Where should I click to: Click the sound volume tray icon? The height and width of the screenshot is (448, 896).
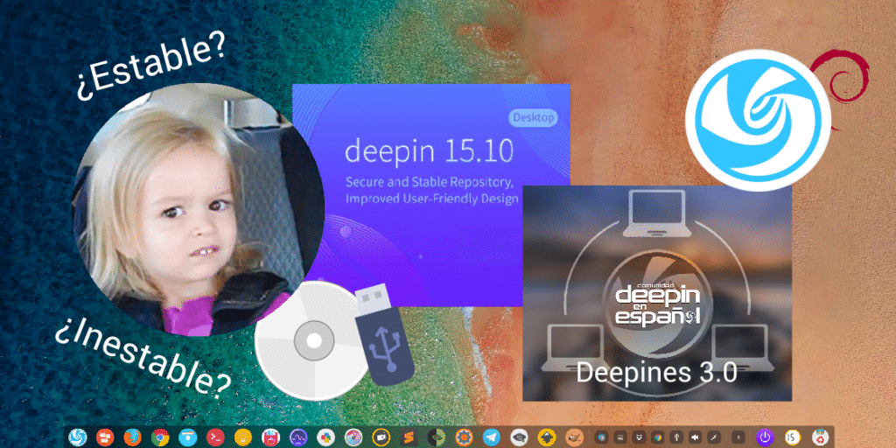tap(694, 436)
